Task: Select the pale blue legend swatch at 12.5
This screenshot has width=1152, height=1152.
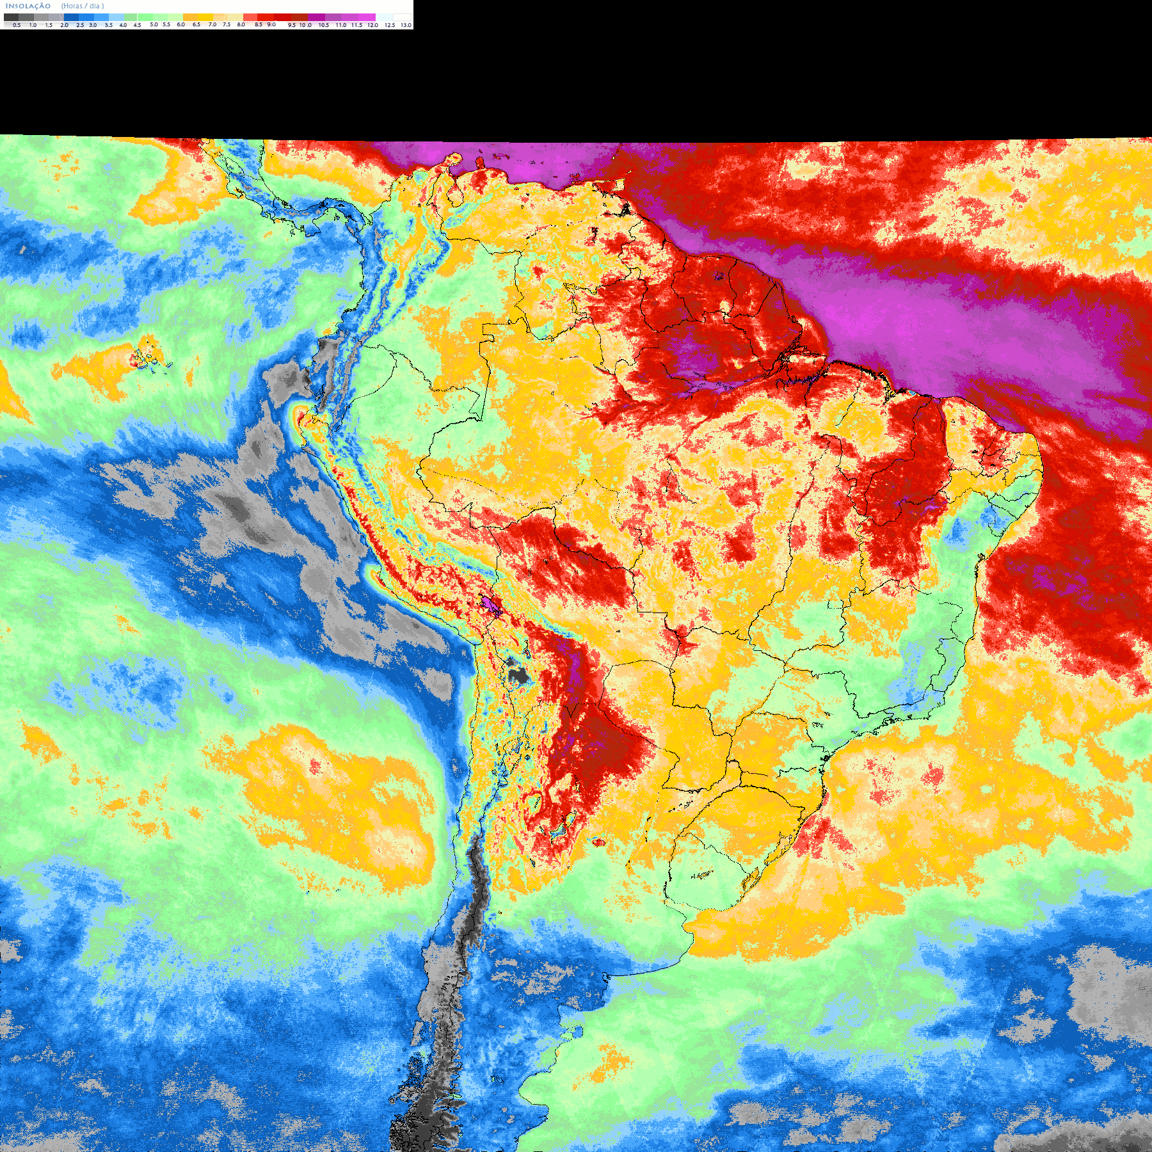Action: (385, 17)
